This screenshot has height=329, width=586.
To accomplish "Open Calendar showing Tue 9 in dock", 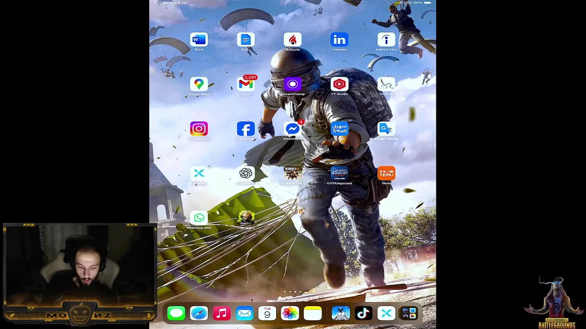I will tap(267, 313).
